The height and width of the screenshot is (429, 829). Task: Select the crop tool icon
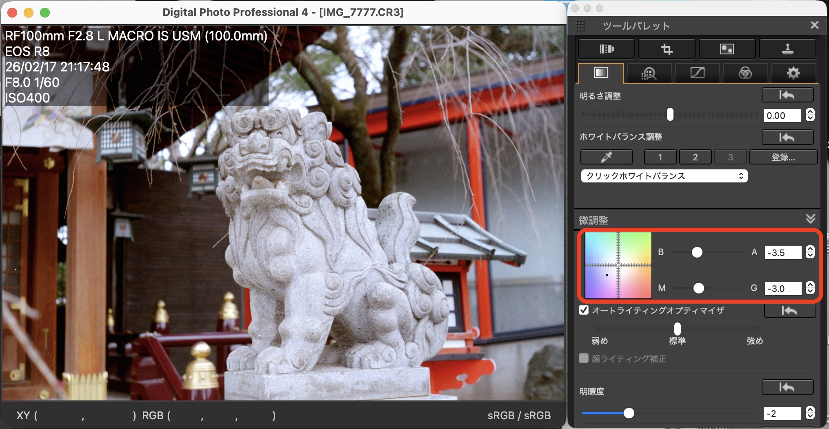pos(667,49)
